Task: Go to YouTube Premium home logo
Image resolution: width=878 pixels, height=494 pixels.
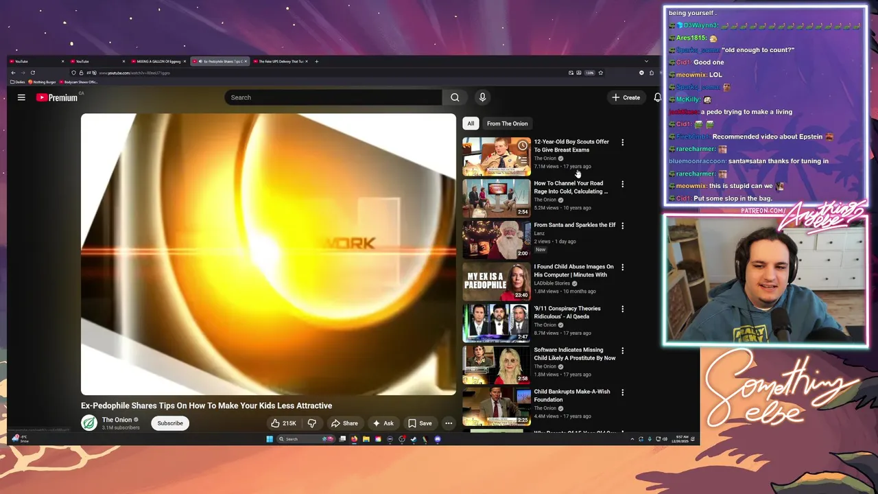Action: point(57,97)
